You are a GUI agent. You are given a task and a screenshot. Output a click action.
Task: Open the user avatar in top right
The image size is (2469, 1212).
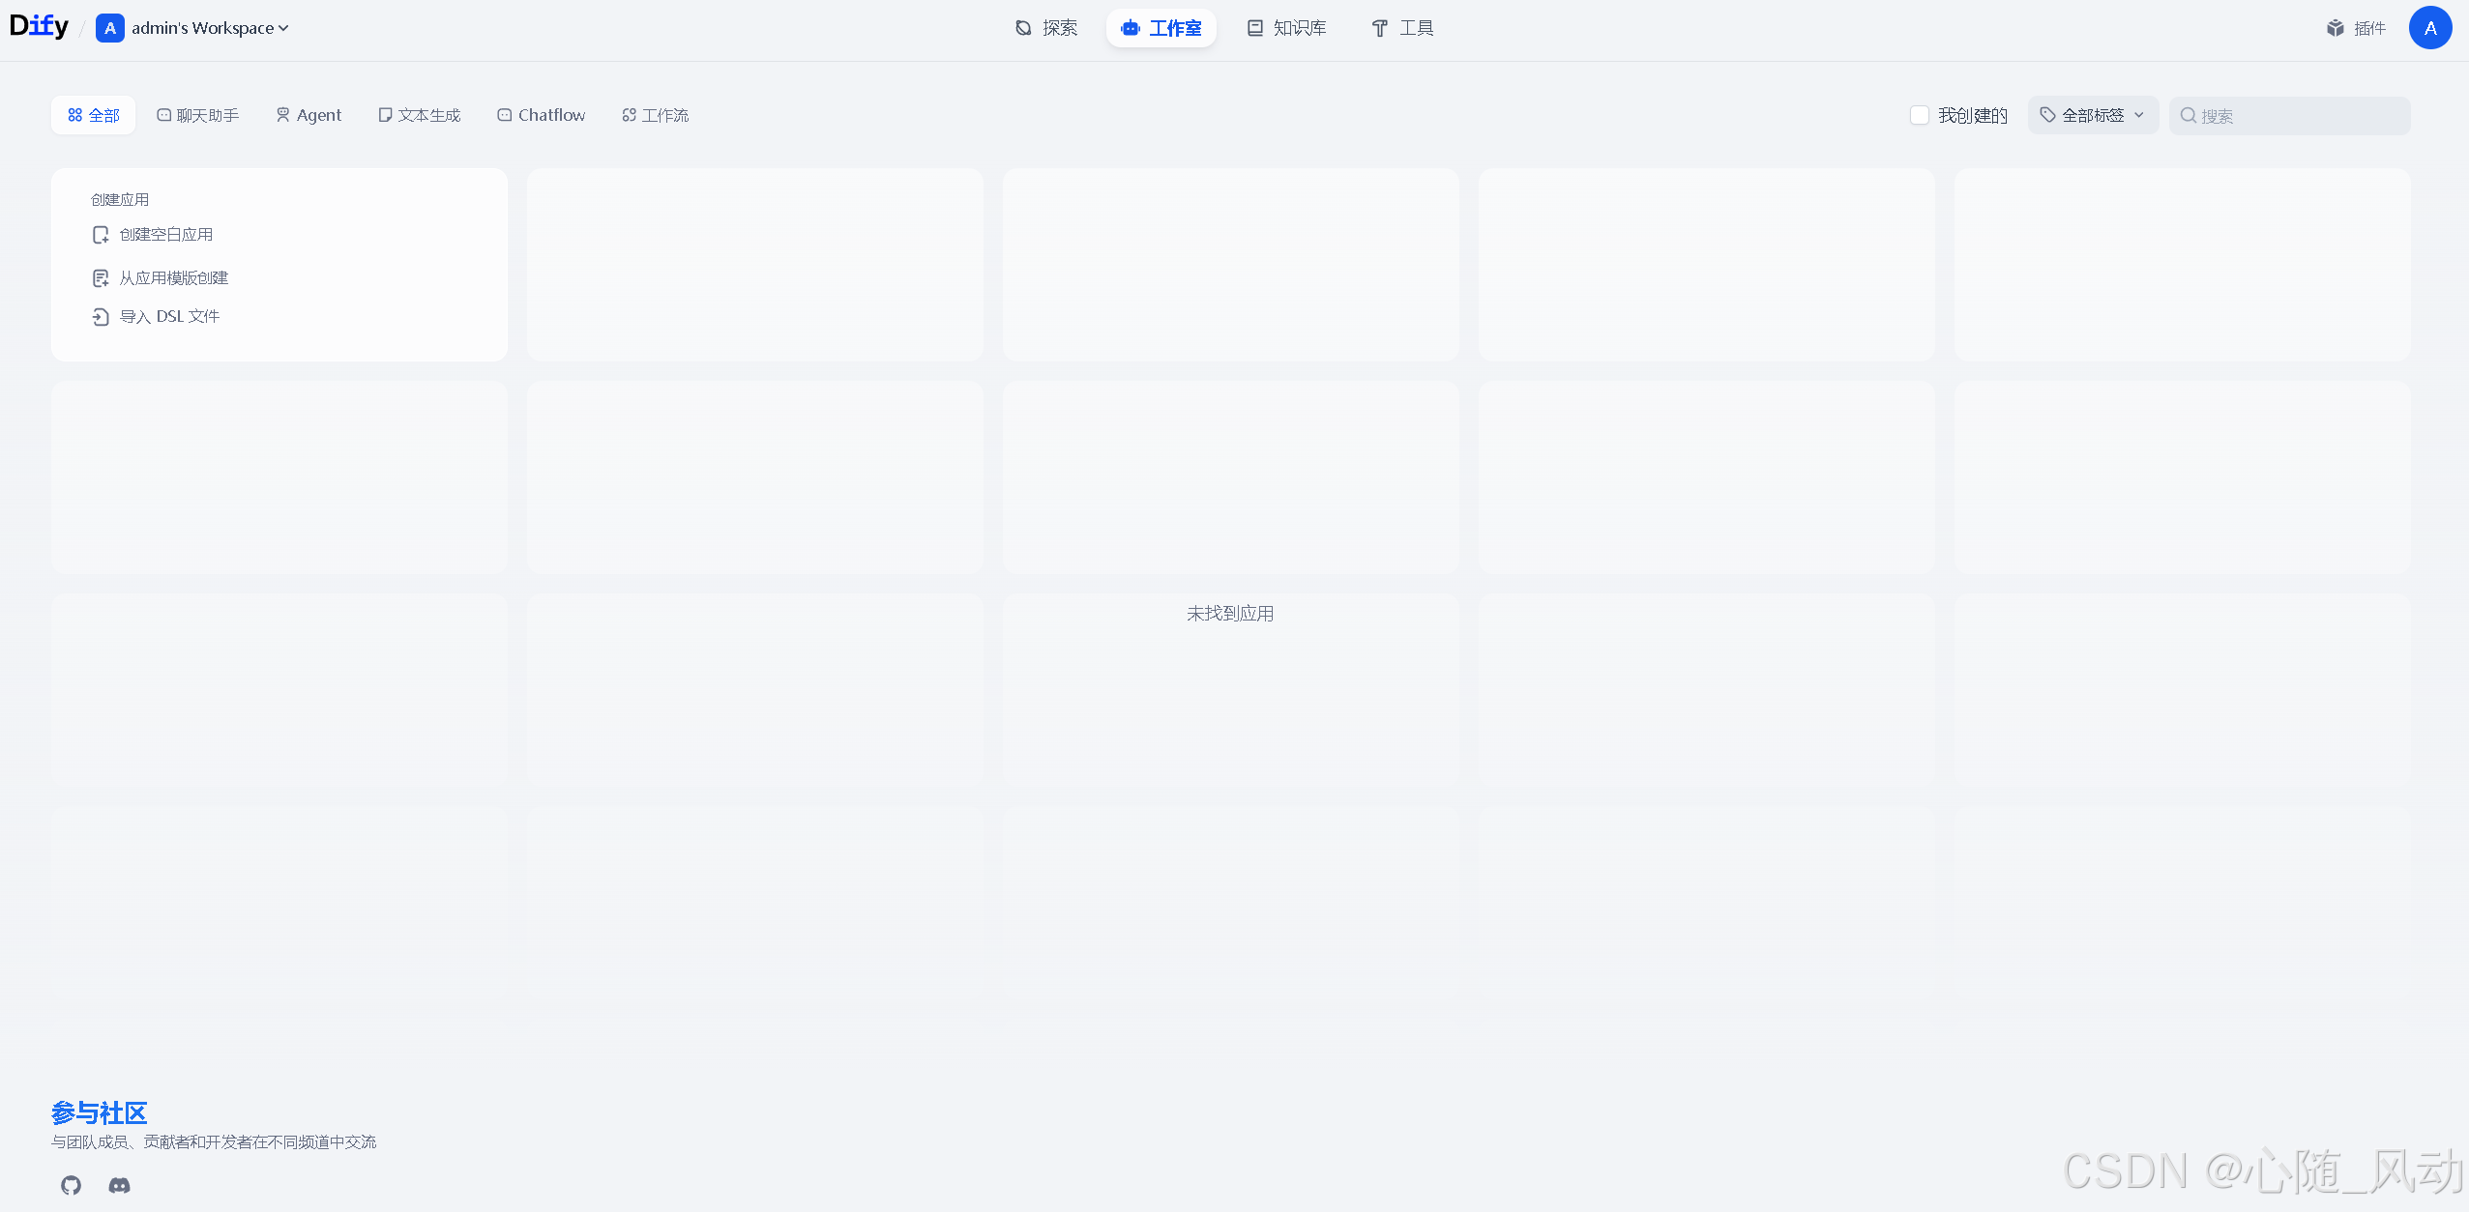coord(2429,28)
